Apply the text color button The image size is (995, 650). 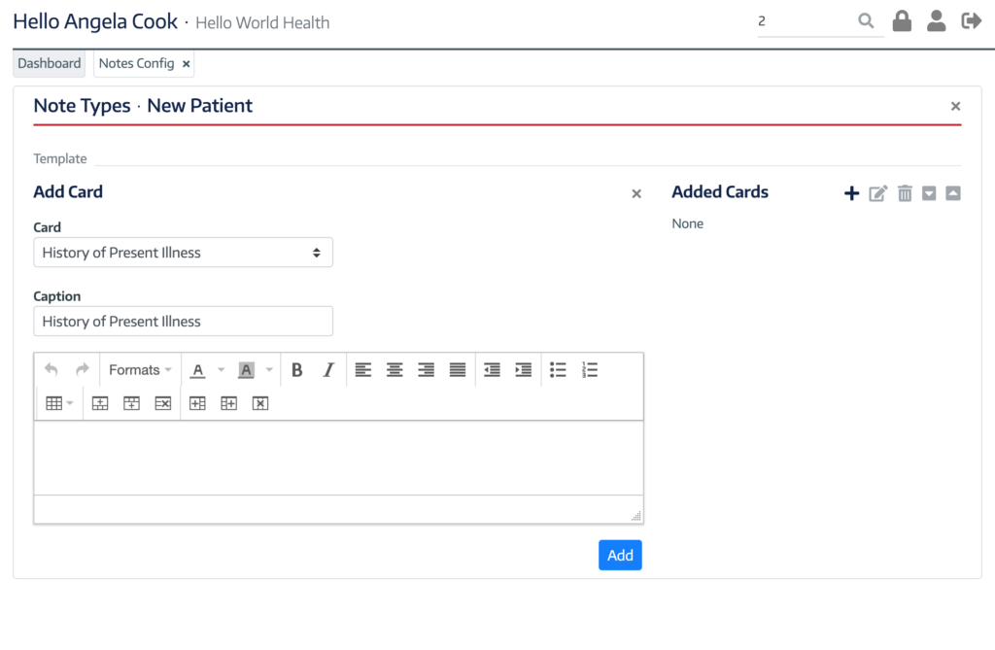[x=198, y=370]
